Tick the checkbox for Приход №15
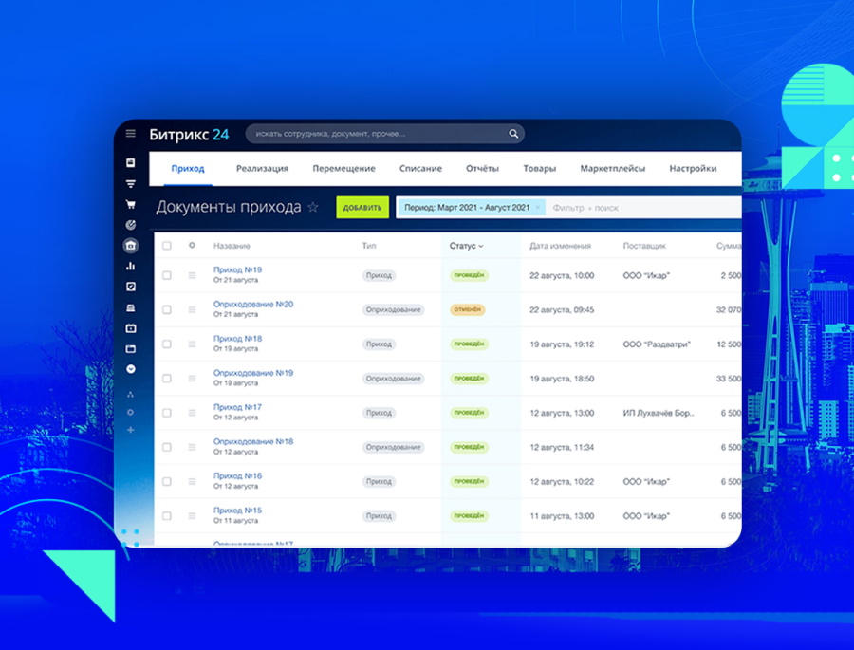Viewport: 854px width, 650px height. [x=167, y=515]
